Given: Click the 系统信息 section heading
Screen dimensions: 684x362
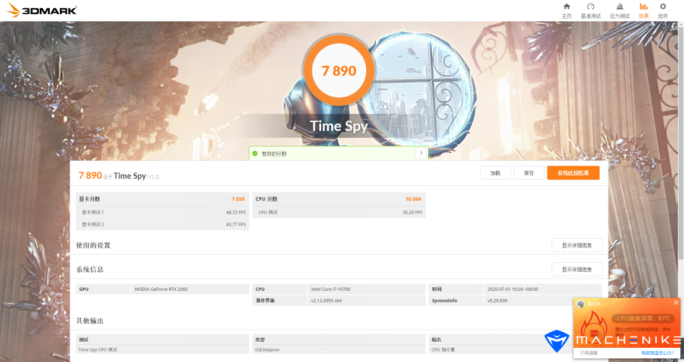Looking at the screenshot, I should tap(90, 269).
